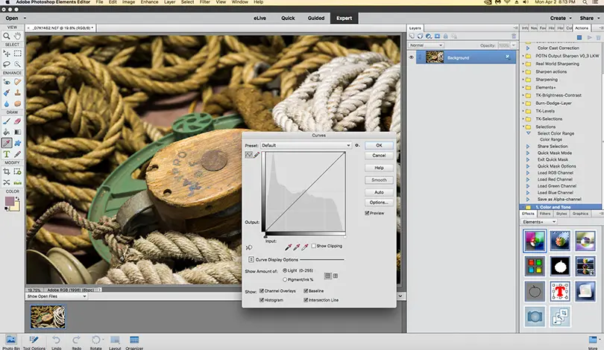The height and width of the screenshot is (350, 604).
Task: Uncheck the Preview checkbox in Curves
Action: [x=368, y=213]
